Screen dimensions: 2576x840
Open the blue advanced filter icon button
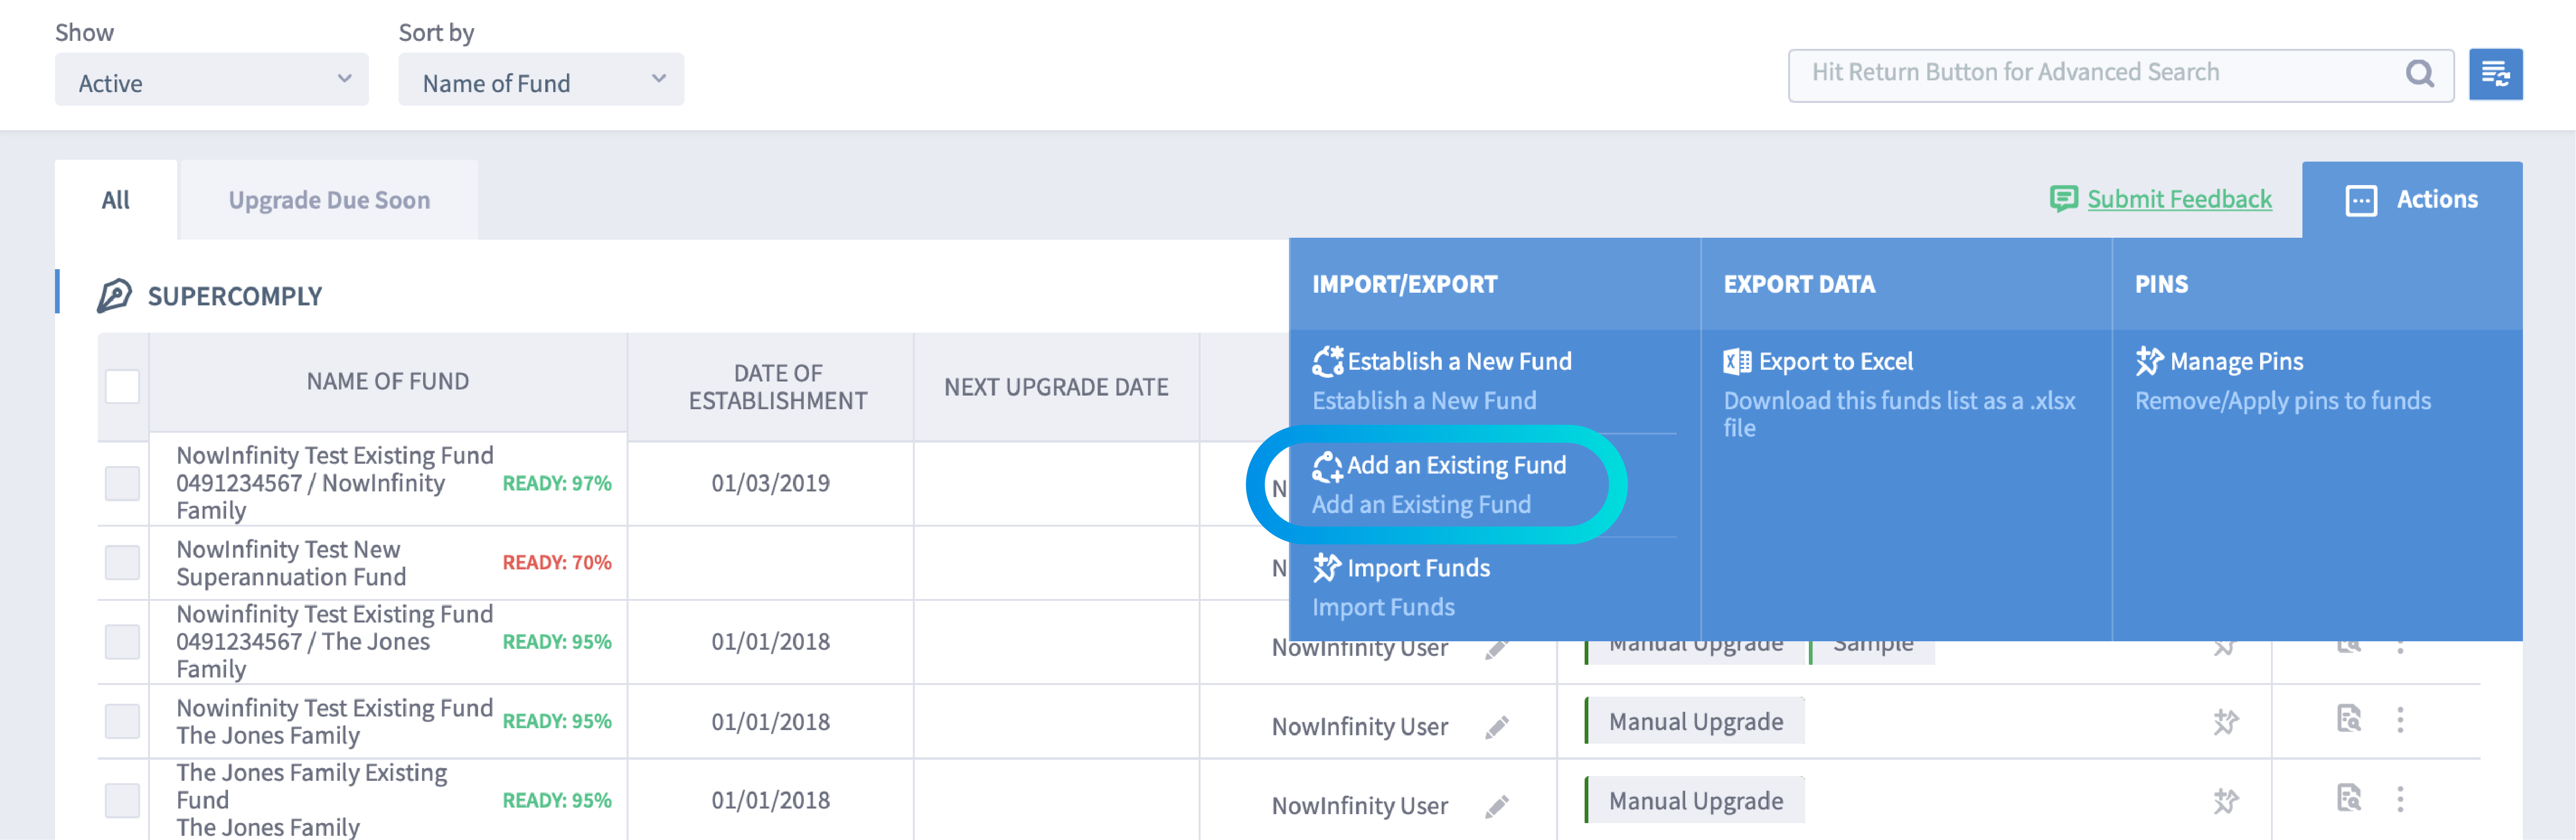(x=2495, y=74)
